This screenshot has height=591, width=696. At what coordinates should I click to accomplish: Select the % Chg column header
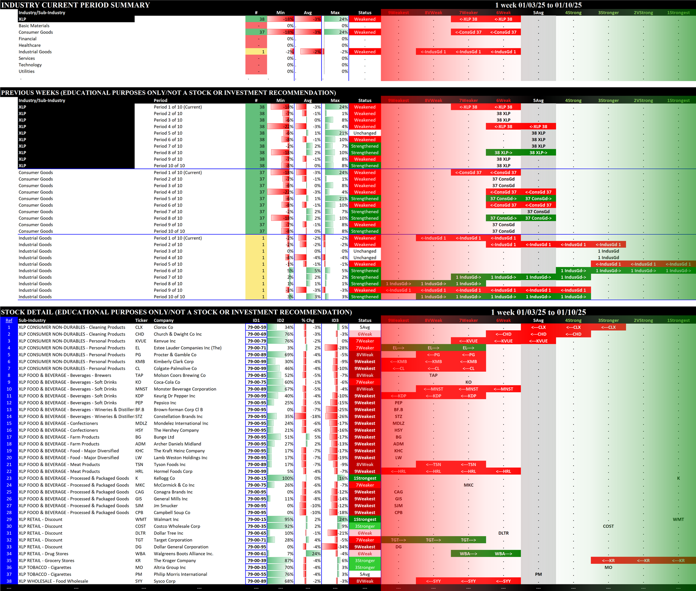[308, 321]
